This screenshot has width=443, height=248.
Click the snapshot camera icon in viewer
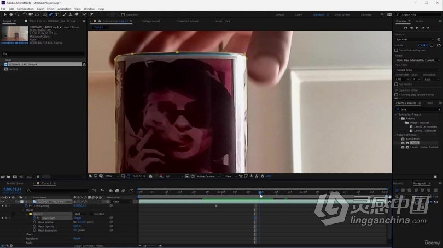coord(150,176)
